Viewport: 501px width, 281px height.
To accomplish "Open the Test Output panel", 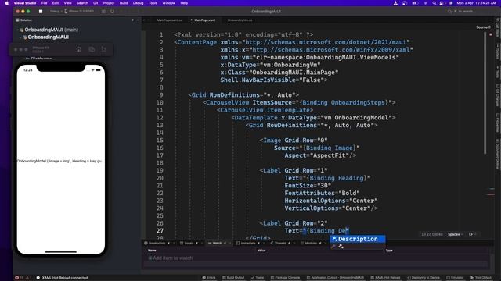I will (x=481, y=278).
